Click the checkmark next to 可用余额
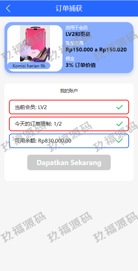 coord(119,141)
